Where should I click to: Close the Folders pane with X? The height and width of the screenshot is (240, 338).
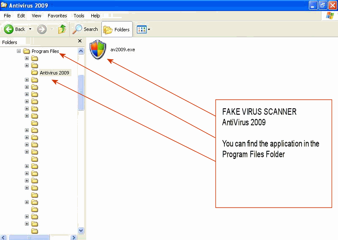[x=80, y=41]
